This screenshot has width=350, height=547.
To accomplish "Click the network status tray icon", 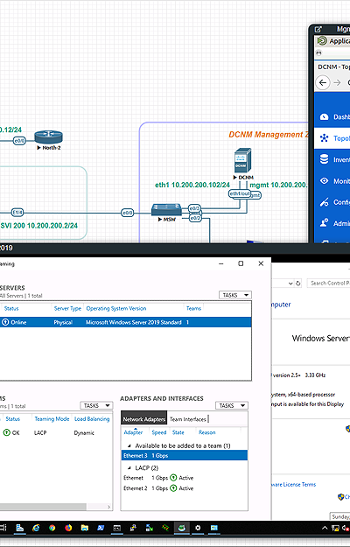I will pyautogui.click(x=335, y=528).
